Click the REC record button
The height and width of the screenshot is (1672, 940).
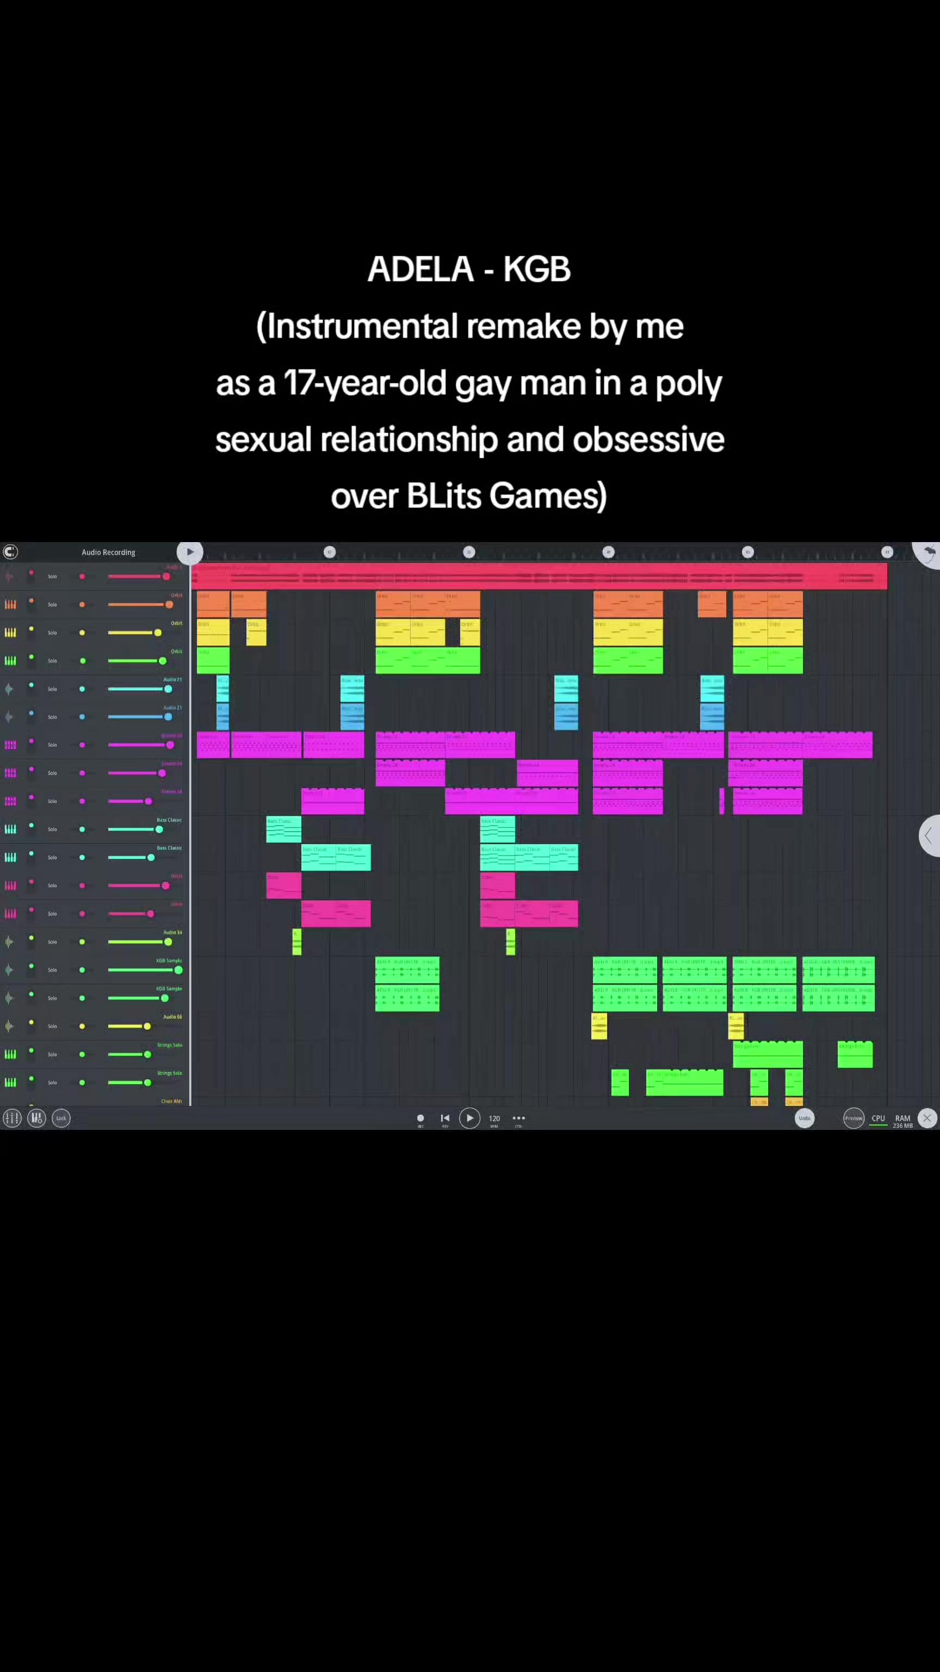[x=420, y=1118]
